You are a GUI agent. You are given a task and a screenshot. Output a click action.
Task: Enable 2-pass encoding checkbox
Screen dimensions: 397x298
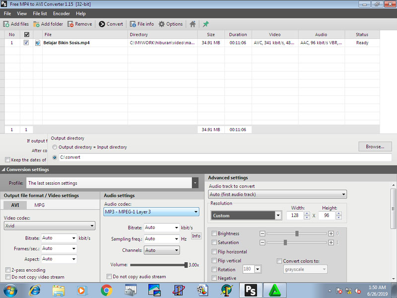(x=8, y=270)
